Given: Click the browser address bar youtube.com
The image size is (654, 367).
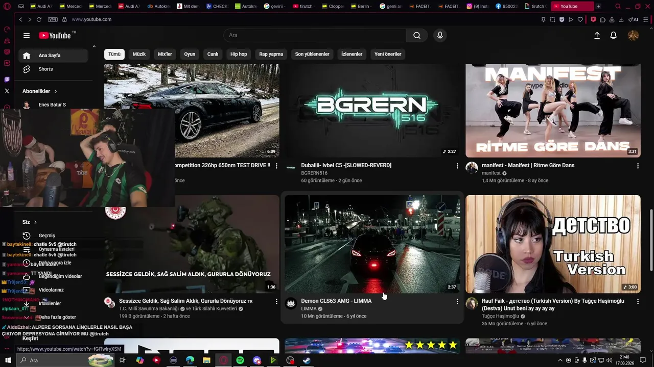Looking at the screenshot, I should pos(91,19).
